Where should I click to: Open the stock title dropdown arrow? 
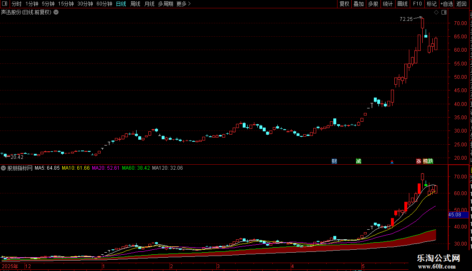click(56, 13)
